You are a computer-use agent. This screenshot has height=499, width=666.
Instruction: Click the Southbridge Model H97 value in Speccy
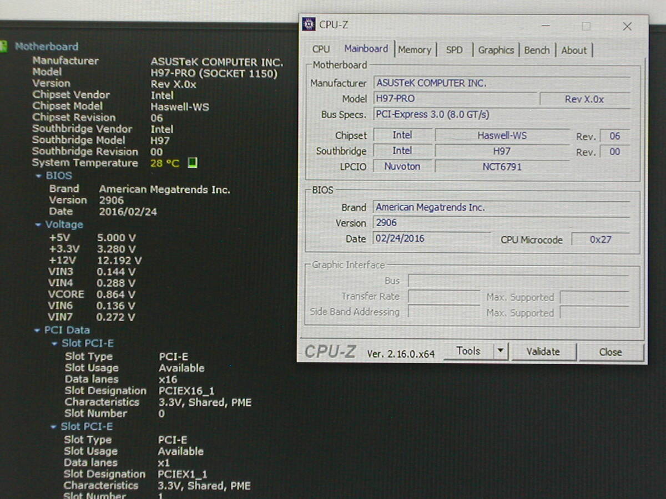tap(160, 141)
